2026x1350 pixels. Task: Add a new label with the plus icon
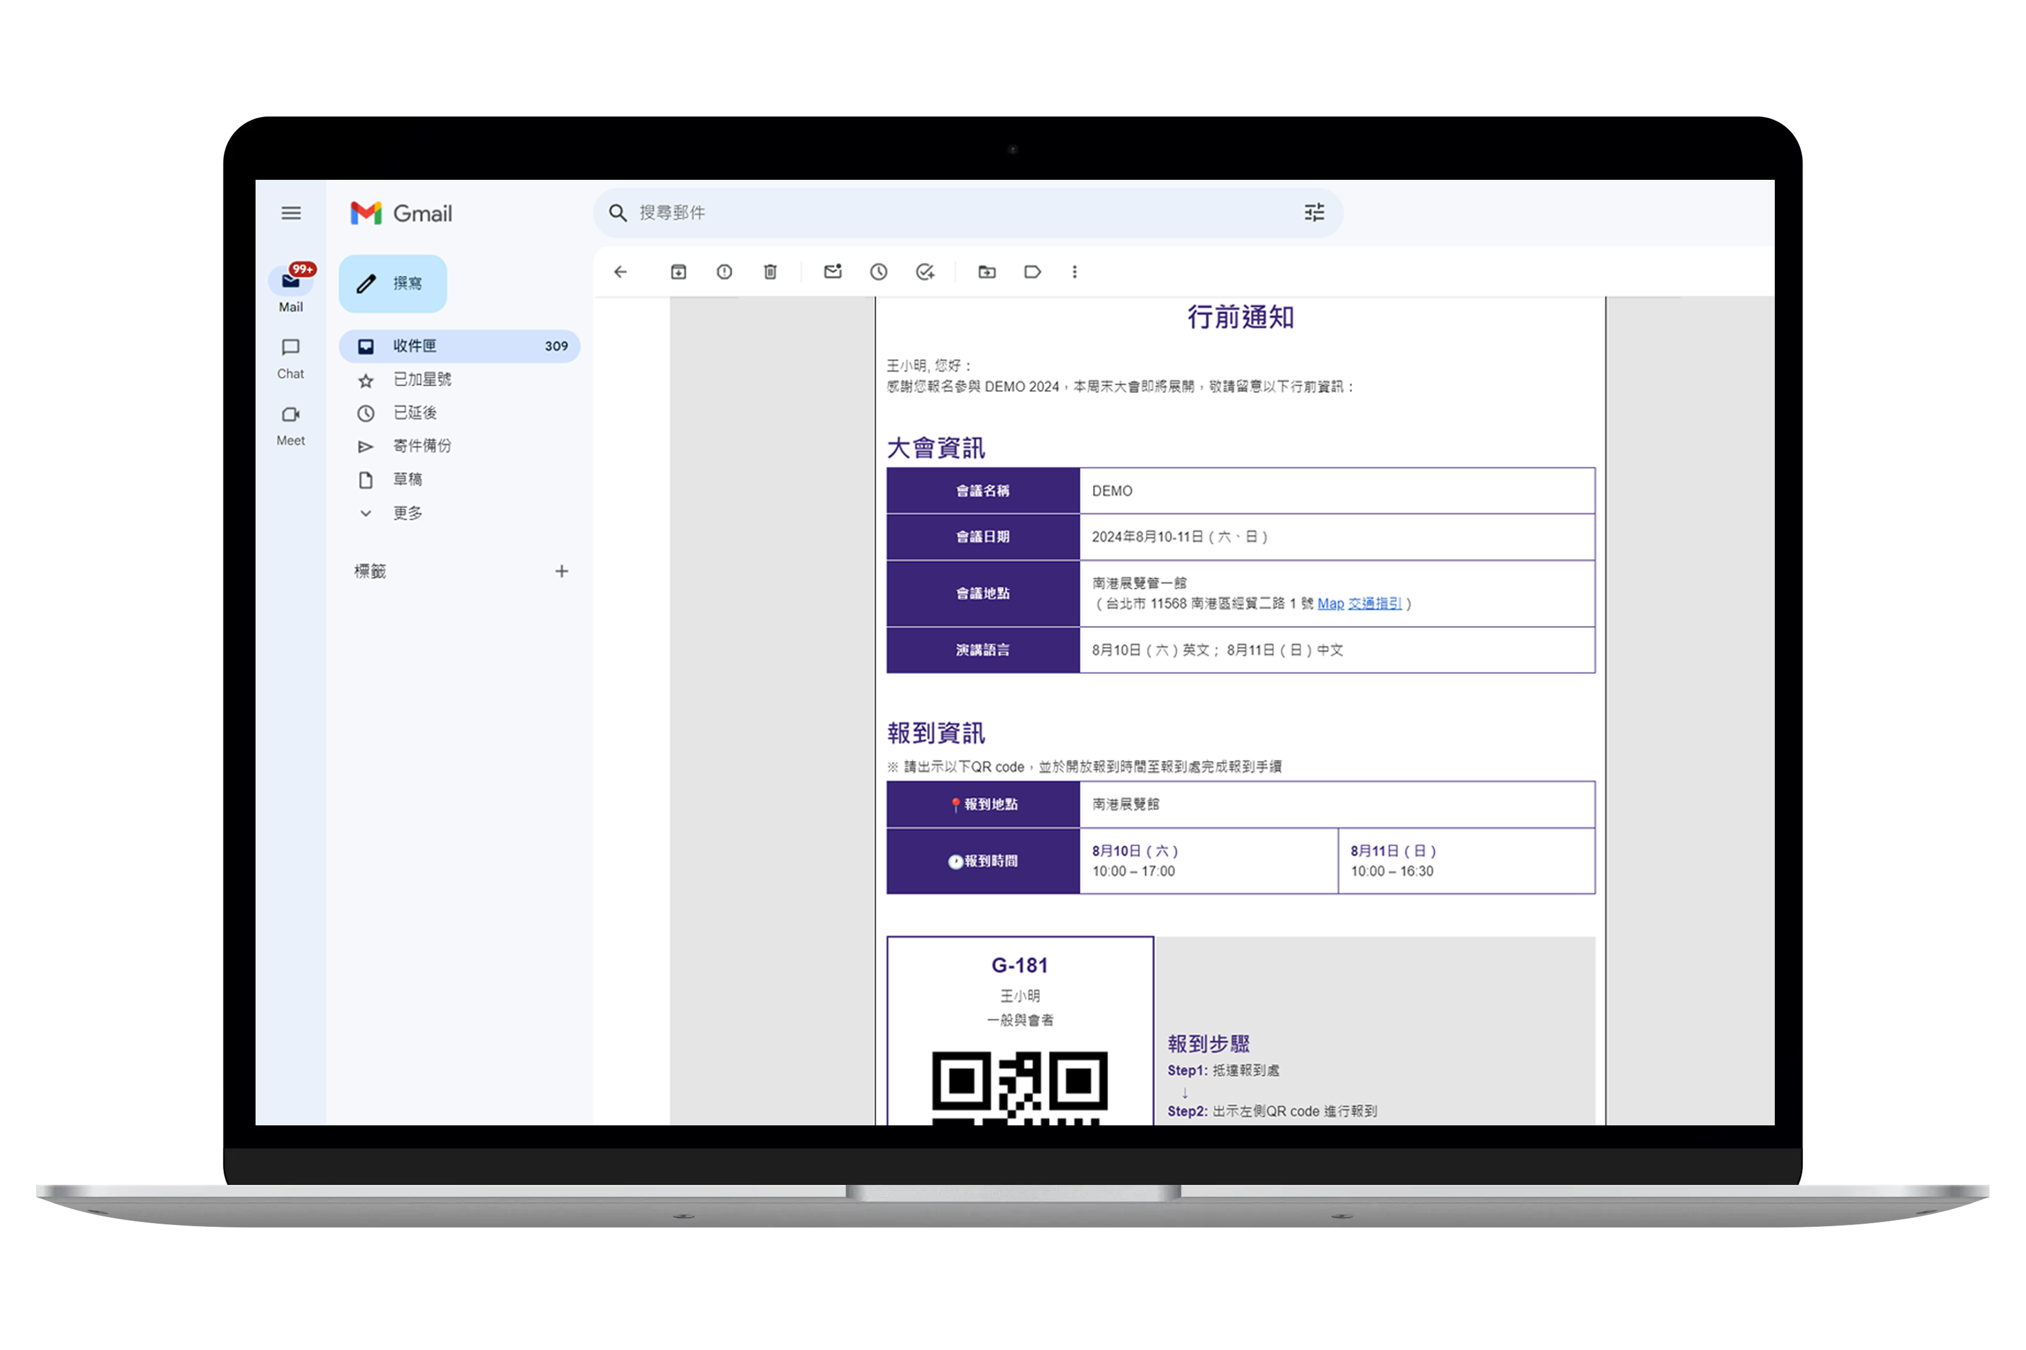point(562,572)
